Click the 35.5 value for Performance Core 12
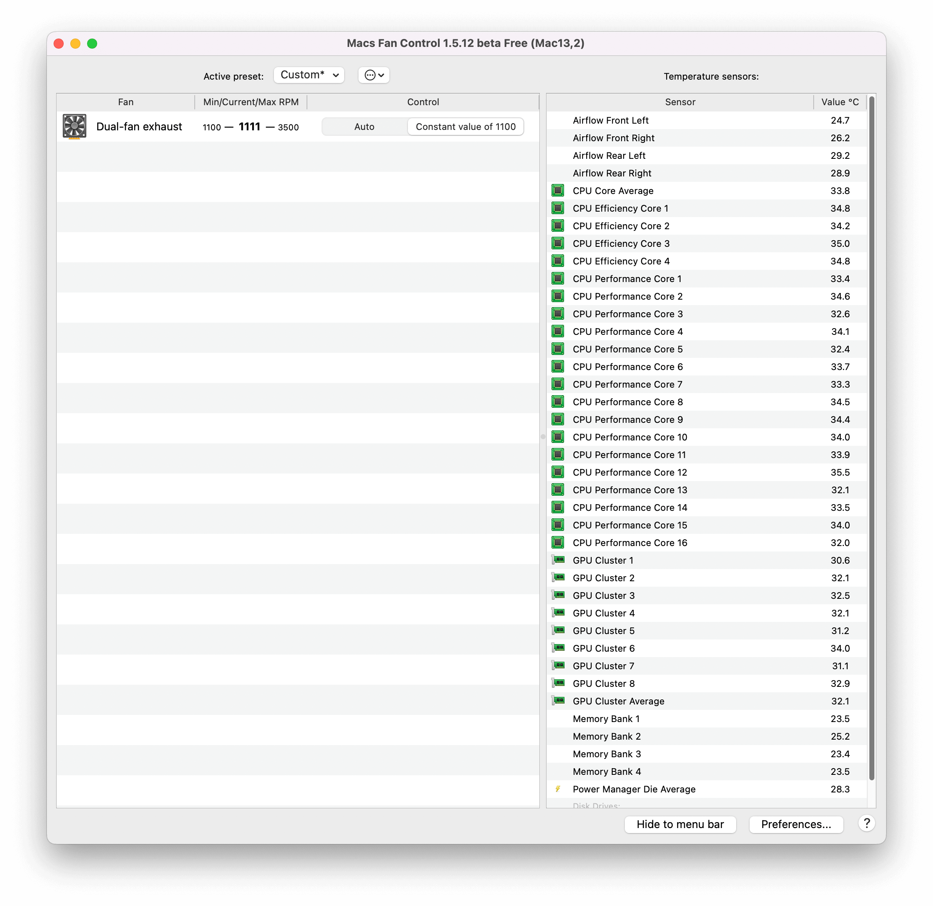This screenshot has width=933, height=906. tap(840, 473)
